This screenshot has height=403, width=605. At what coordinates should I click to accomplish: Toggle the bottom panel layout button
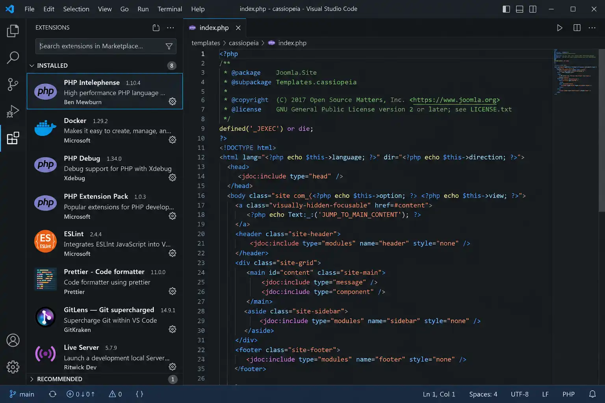pyautogui.click(x=520, y=9)
